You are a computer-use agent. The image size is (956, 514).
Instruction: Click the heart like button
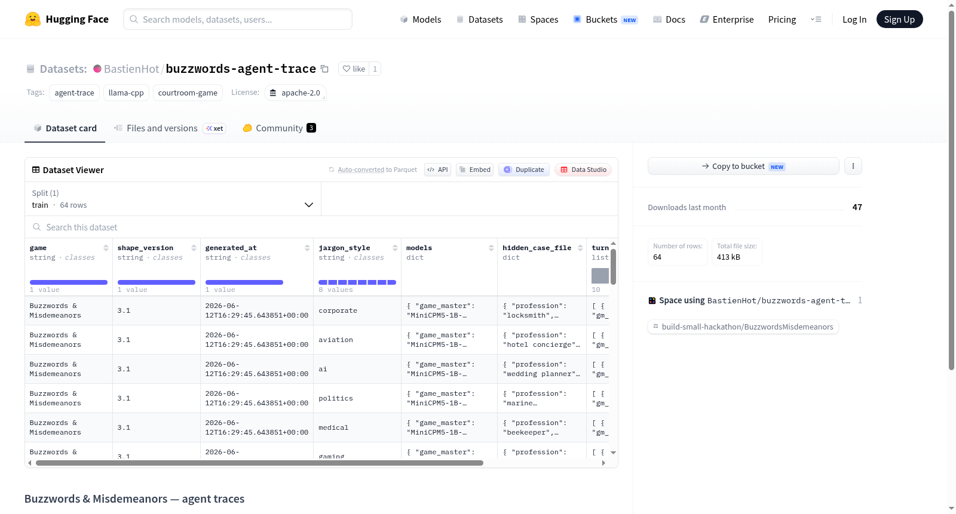[x=354, y=69]
